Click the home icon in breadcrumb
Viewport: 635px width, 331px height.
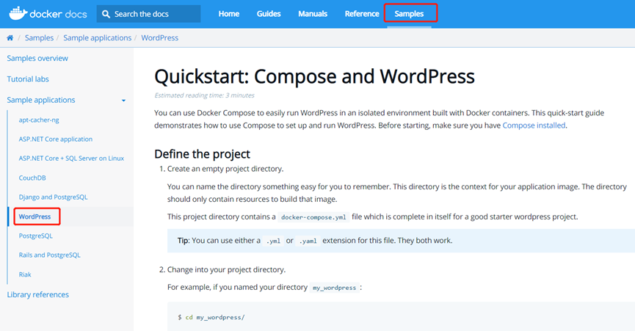10,37
